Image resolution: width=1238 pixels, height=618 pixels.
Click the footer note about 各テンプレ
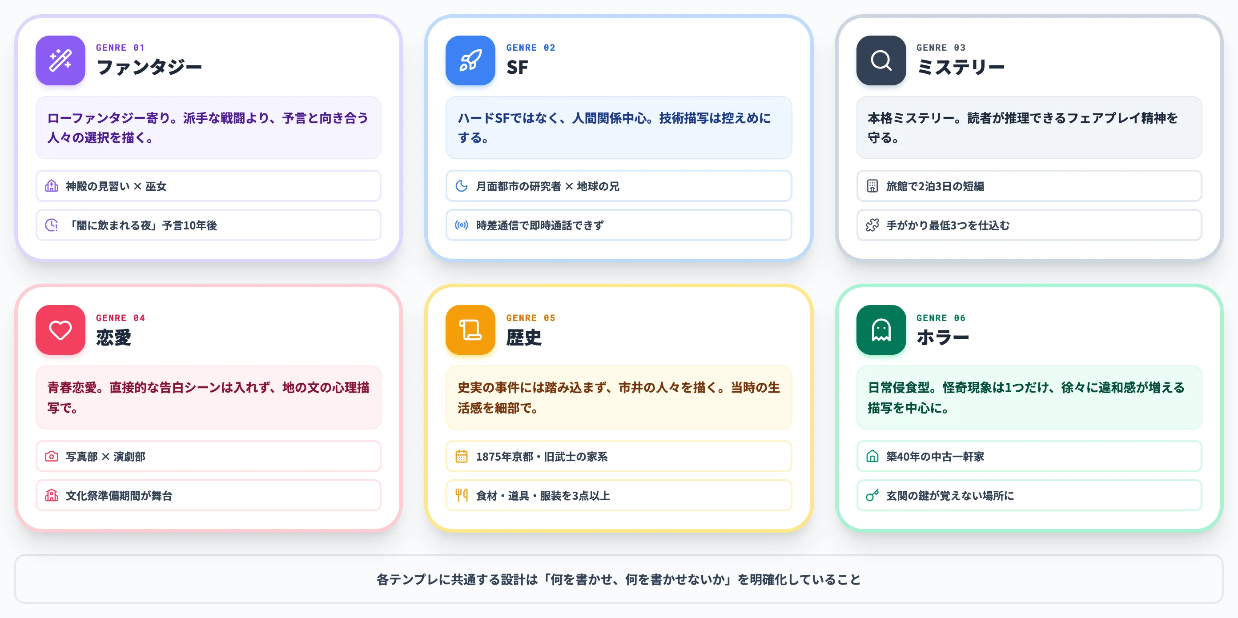(x=619, y=579)
